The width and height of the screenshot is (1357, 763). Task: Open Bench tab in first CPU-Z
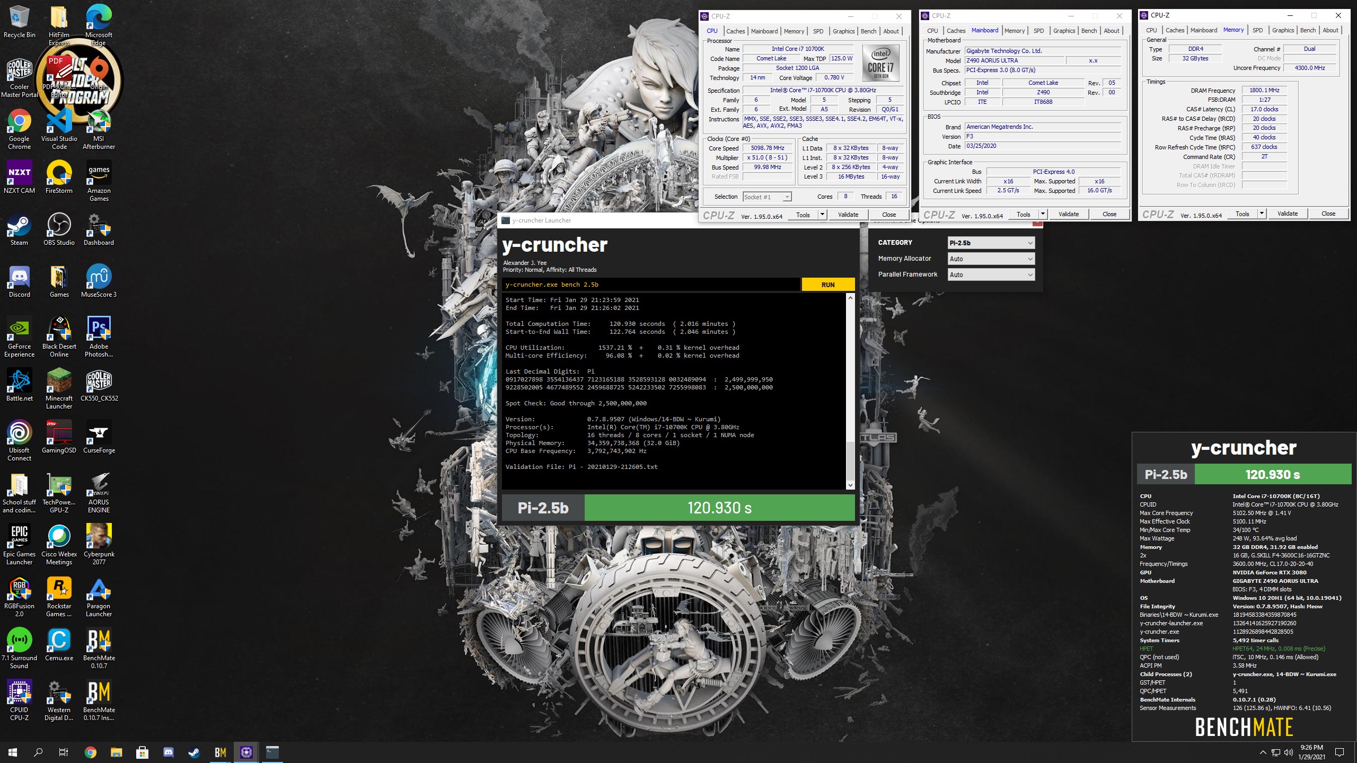[868, 31]
